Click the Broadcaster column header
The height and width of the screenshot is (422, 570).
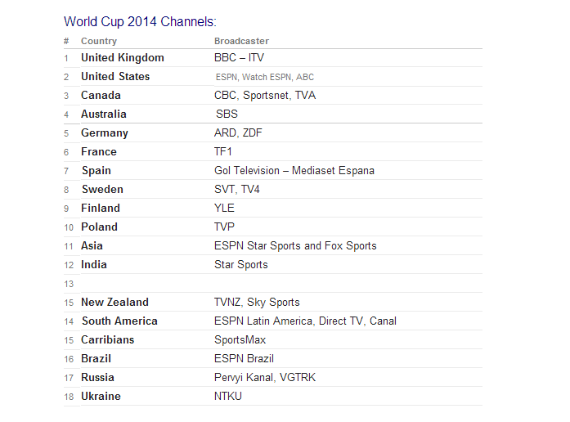(x=241, y=41)
